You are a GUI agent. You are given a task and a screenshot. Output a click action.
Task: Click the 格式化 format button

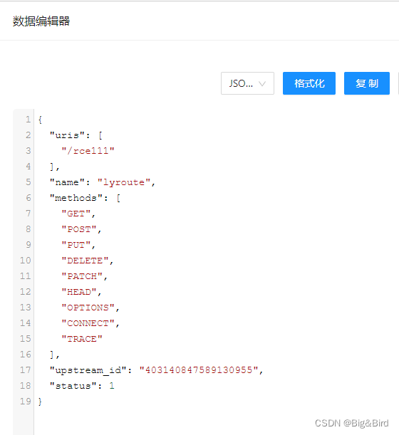pyautogui.click(x=309, y=83)
